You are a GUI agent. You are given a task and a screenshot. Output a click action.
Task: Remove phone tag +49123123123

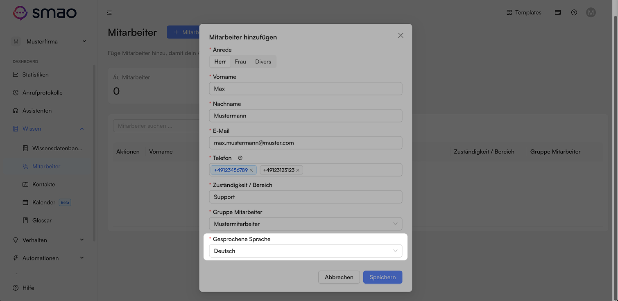tap(298, 170)
